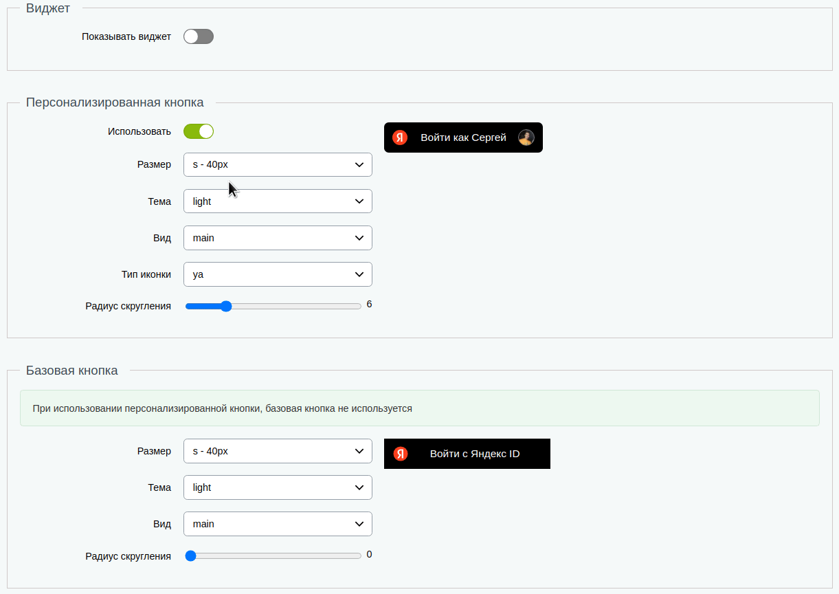This screenshot has height=594, width=839.
Task: Click Sergey's avatar picture on the button
Action: pos(526,137)
